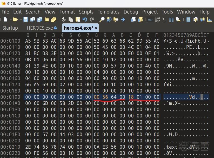Click the orange byte 18 in row 00:0190

(x=131, y=97)
